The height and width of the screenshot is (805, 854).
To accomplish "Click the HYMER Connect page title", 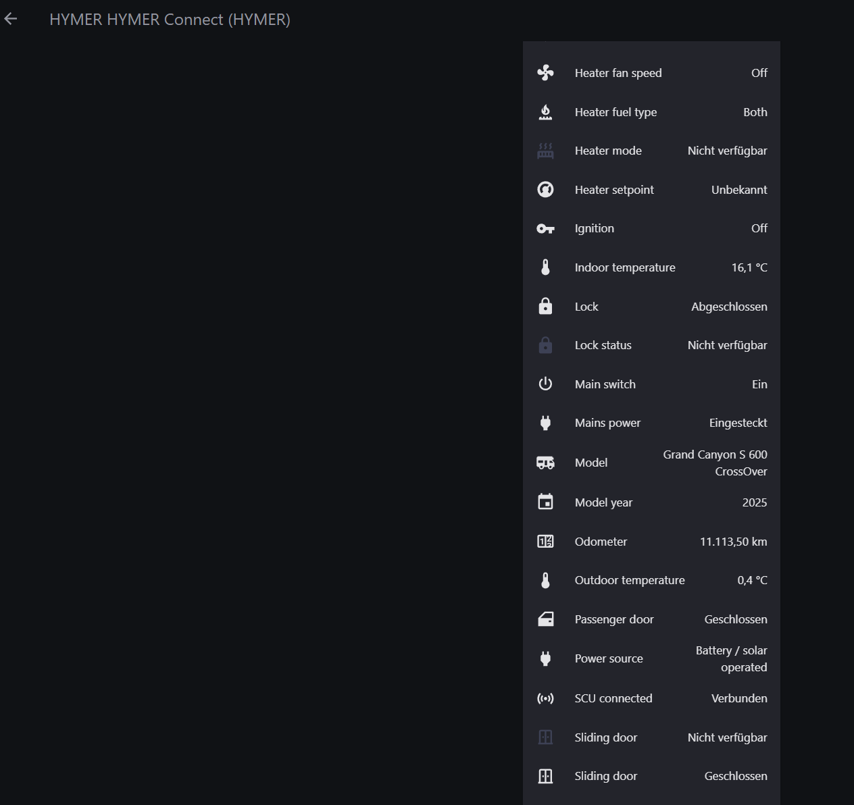I will (x=170, y=20).
